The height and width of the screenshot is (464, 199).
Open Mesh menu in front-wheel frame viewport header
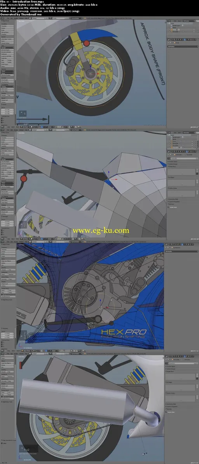tap(17, 127)
